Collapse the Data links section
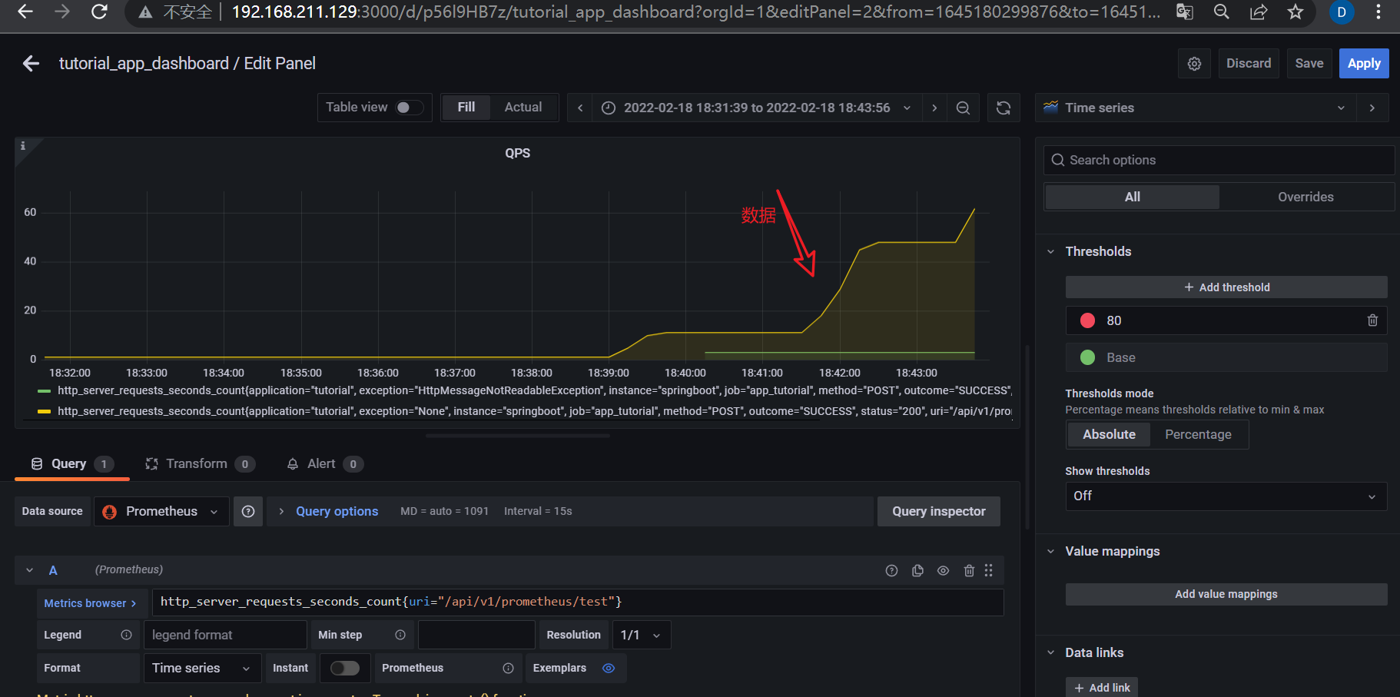 pyautogui.click(x=1050, y=652)
